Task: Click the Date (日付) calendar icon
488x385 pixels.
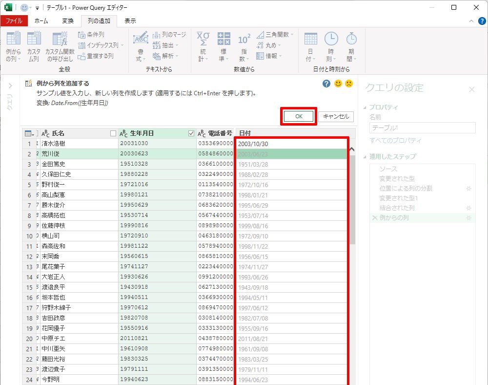Action: click(310, 39)
